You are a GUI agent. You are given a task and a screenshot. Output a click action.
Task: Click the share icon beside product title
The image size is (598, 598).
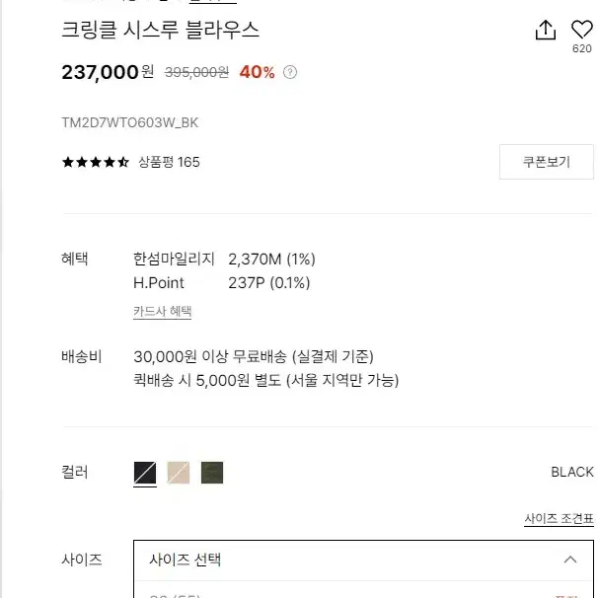(546, 30)
